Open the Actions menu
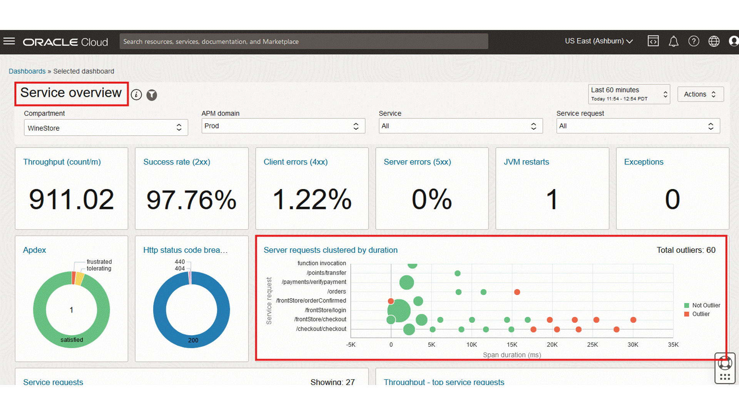The height and width of the screenshot is (415, 739). click(700, 94)
